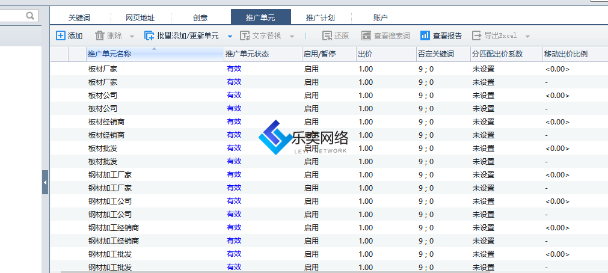
Task: Click the 否定关键词 column header
Action: [444, 54]
